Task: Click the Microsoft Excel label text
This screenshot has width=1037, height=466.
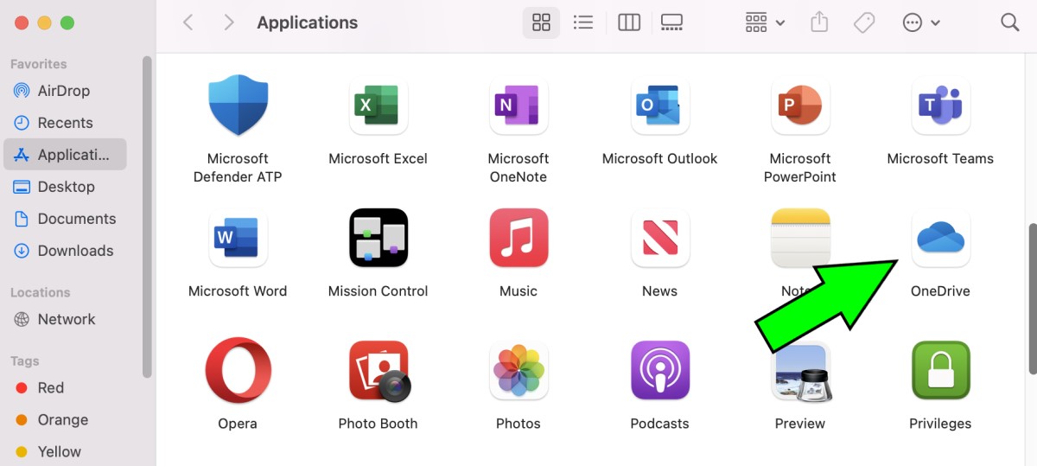Action: pos(378,158)
